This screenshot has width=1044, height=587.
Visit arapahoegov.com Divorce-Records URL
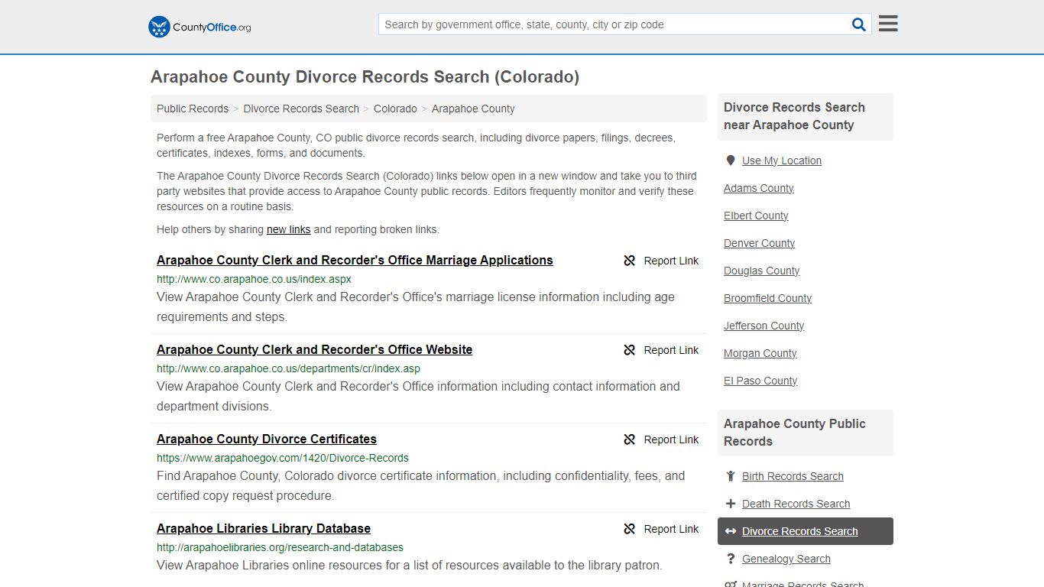283,458
